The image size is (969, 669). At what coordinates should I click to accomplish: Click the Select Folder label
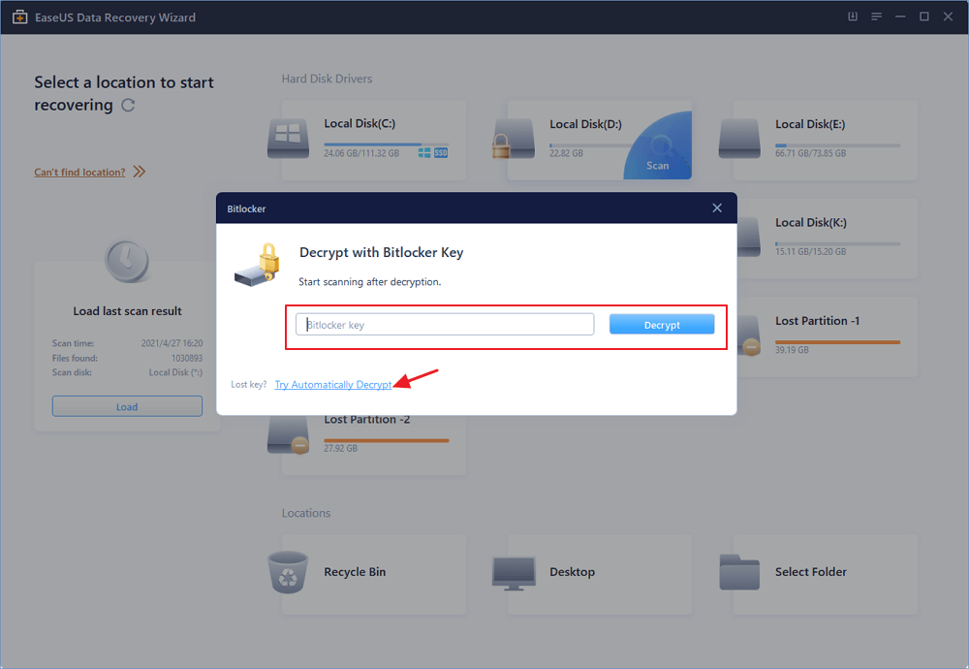(x=811, y=572)
